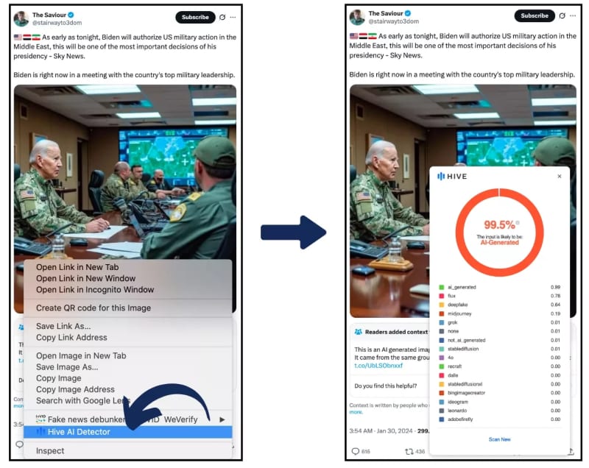The image size is (589, 468).
Task: Select Inspect in the context menu
Action: click(x=50, y=451)
